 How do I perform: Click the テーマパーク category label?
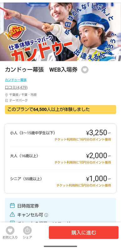click(18, 100)
